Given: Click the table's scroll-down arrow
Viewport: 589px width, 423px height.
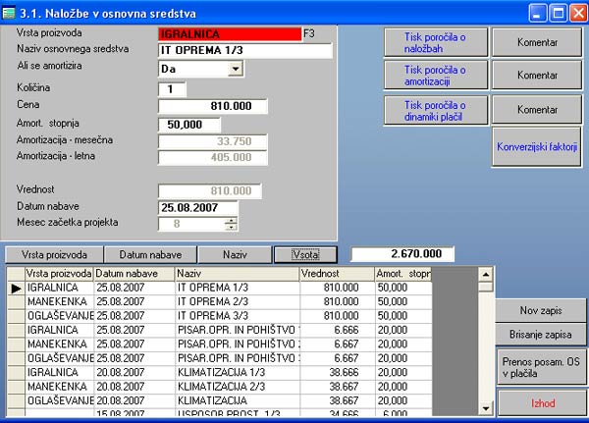Looking at the screenshot, I should click(x=486, y=404).
